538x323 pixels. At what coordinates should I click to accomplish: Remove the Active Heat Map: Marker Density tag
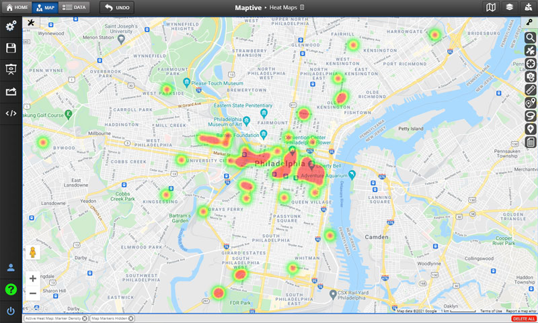[85, 318]
